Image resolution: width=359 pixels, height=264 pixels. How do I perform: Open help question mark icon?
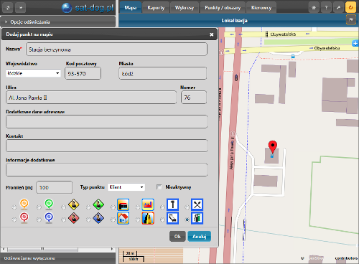pyautogui.click(x=326, y=8)
